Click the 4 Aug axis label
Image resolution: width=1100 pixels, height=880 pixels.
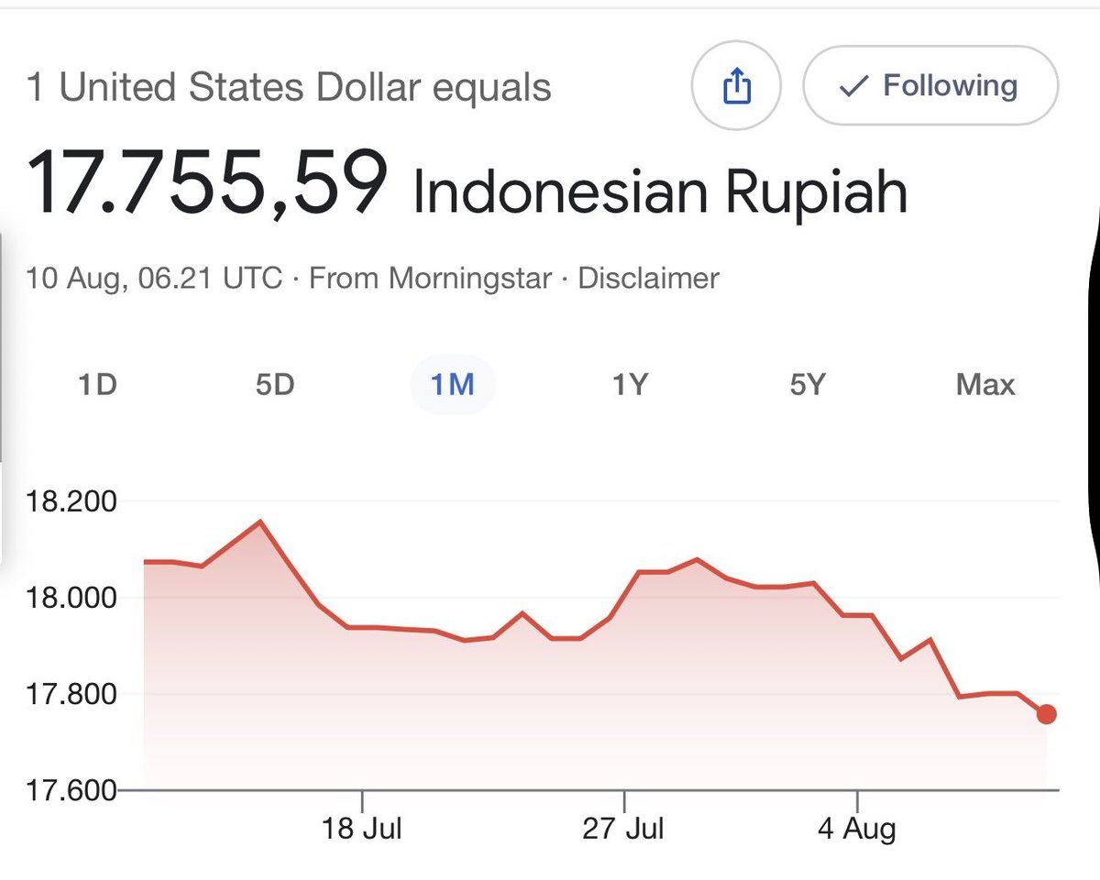[x=857, y=829]
